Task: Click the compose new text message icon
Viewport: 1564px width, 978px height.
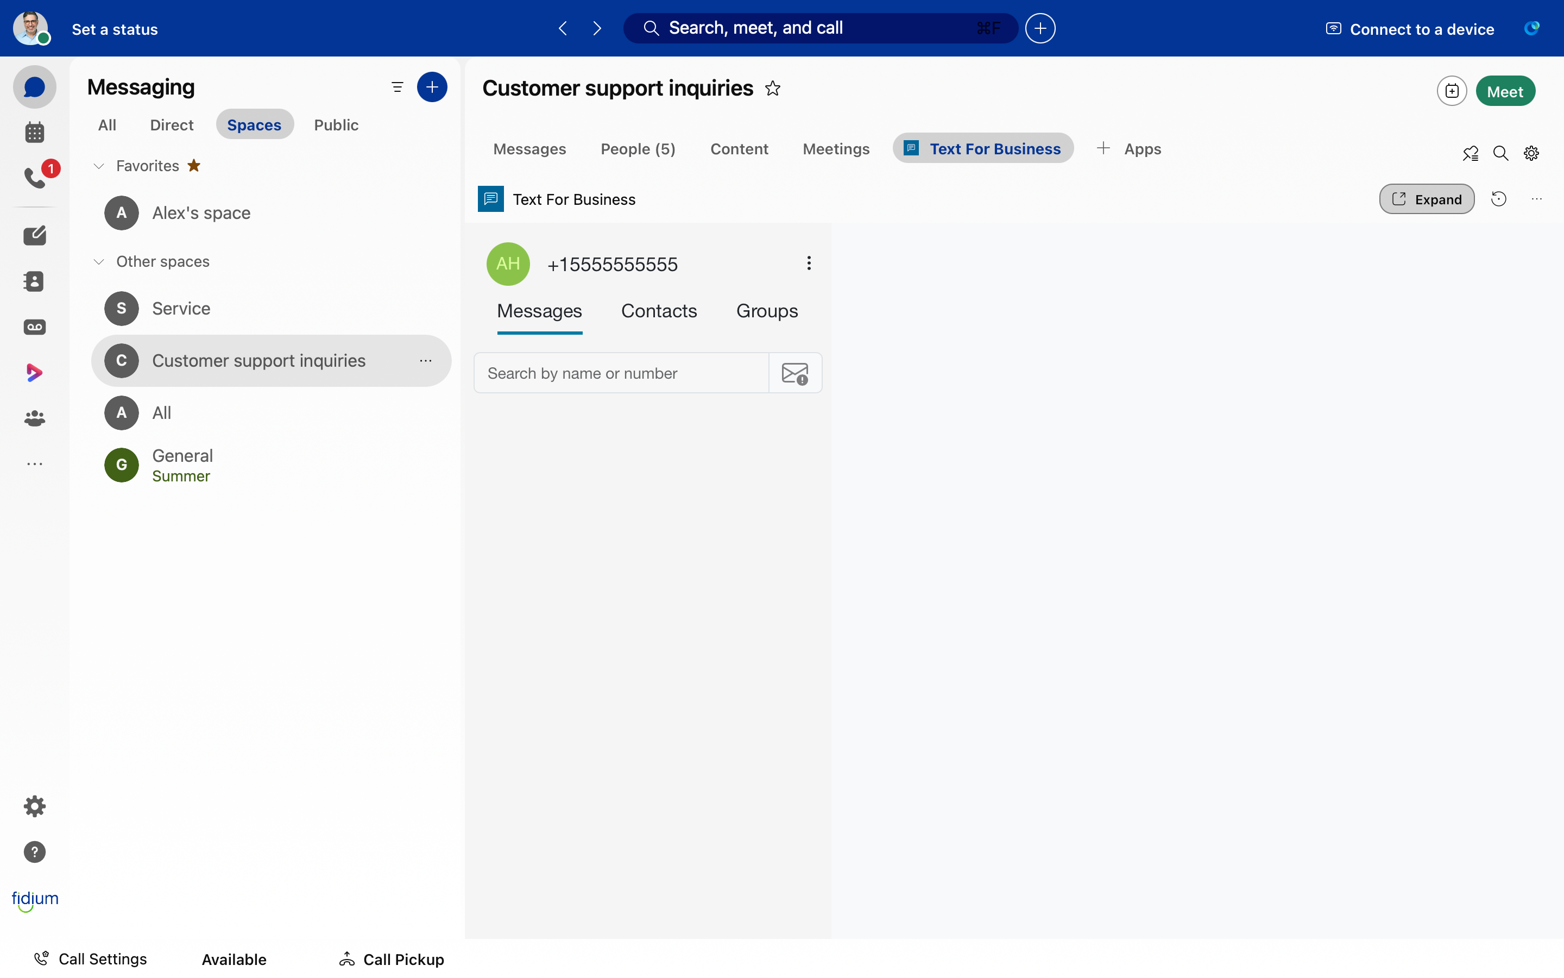Action: coord(795,373)
